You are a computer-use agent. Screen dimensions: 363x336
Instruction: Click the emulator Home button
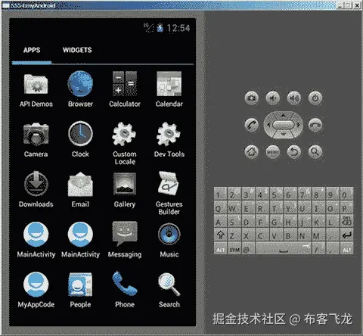pyautogui.click(x=252, y=151)
